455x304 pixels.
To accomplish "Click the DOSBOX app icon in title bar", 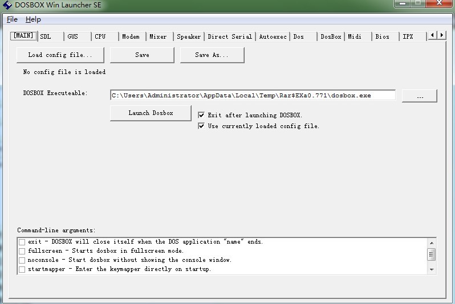I will (7, 5).
